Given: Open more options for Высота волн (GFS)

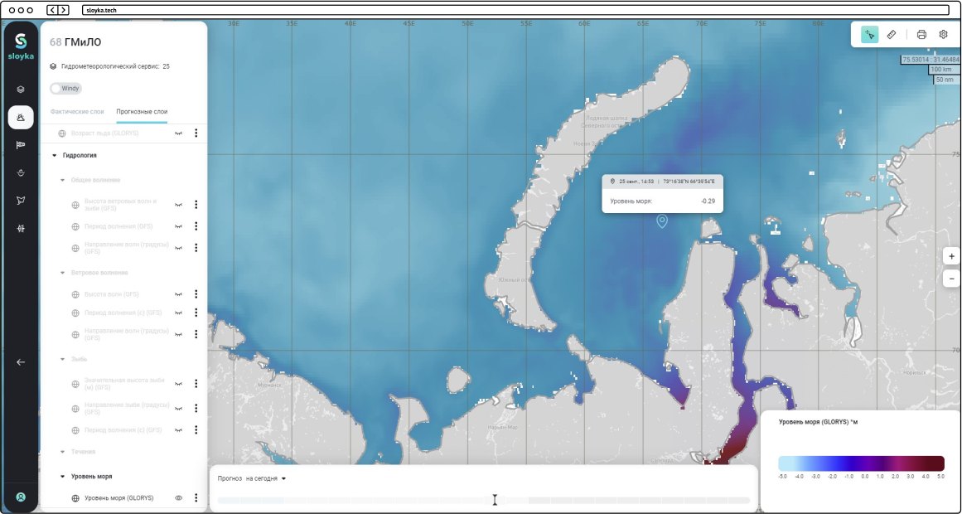Looking at the screenshot, I should pos(196,294).
